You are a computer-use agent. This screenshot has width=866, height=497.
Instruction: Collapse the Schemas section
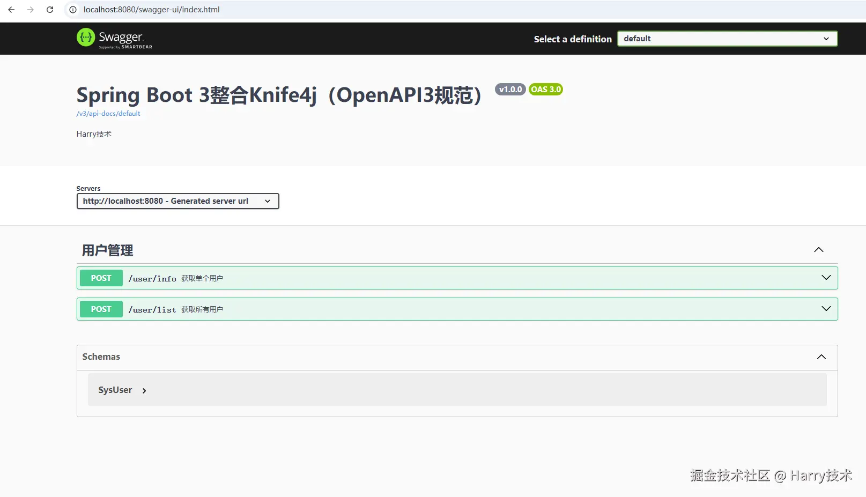coord(821,357)
